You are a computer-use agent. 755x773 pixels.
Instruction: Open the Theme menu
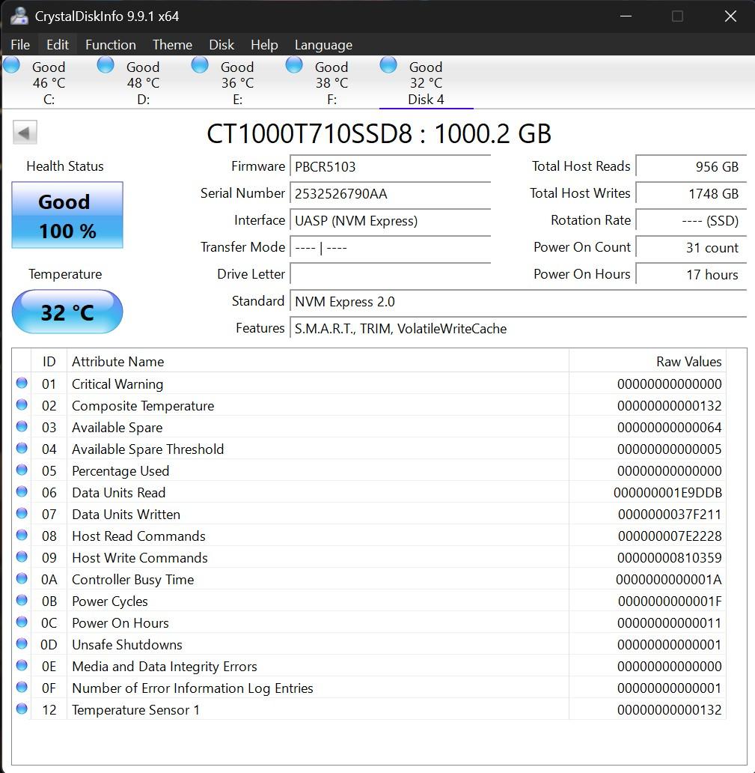pos(172,45)
